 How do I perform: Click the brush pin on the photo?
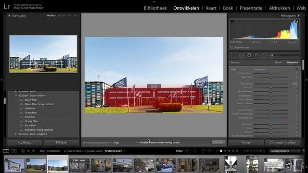[192, 98]
